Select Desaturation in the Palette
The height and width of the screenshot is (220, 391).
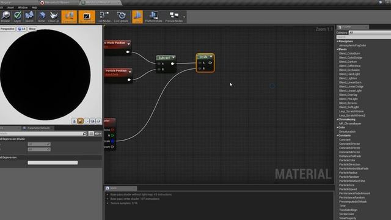tap(348, 132)
